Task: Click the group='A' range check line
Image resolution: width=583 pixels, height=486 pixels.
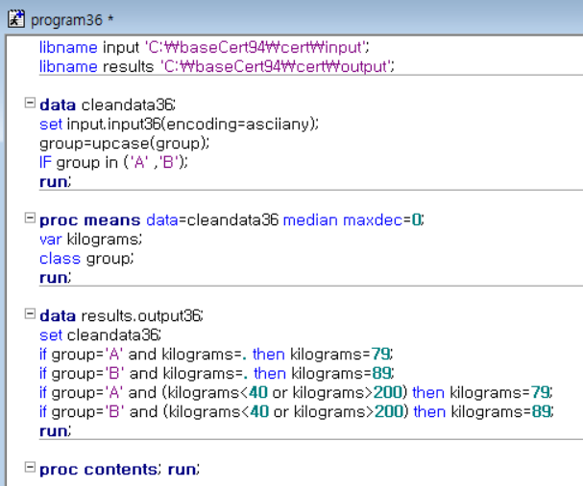Action: 297,392
